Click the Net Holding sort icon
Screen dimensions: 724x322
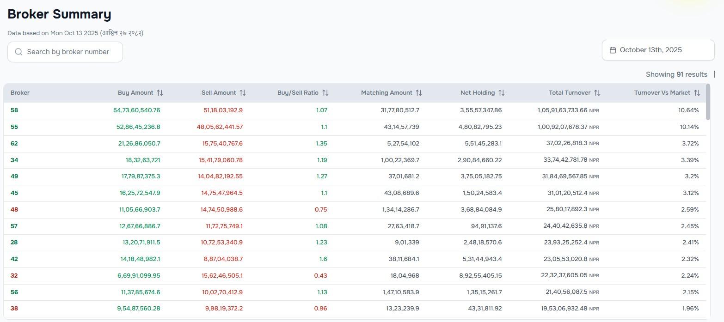[502, 93]
